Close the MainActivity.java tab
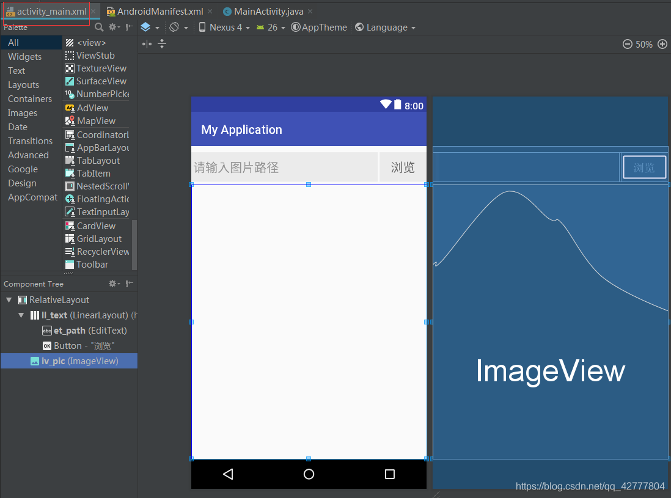 [x=310, y=12]
